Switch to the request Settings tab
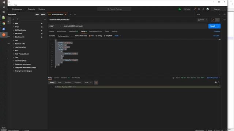 coord(114,32)
